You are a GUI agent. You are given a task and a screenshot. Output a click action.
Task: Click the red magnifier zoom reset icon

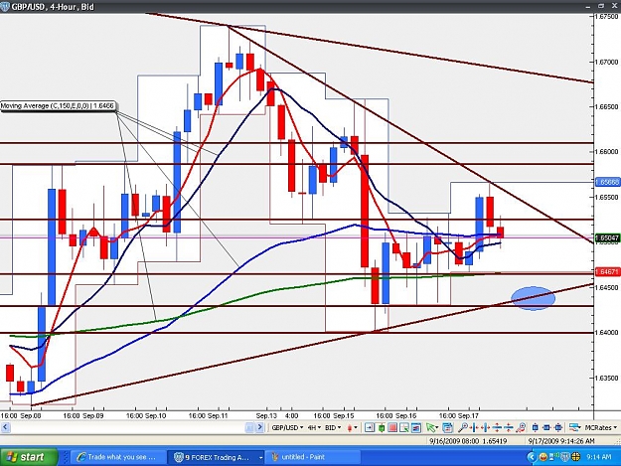[x=521, y=427]
